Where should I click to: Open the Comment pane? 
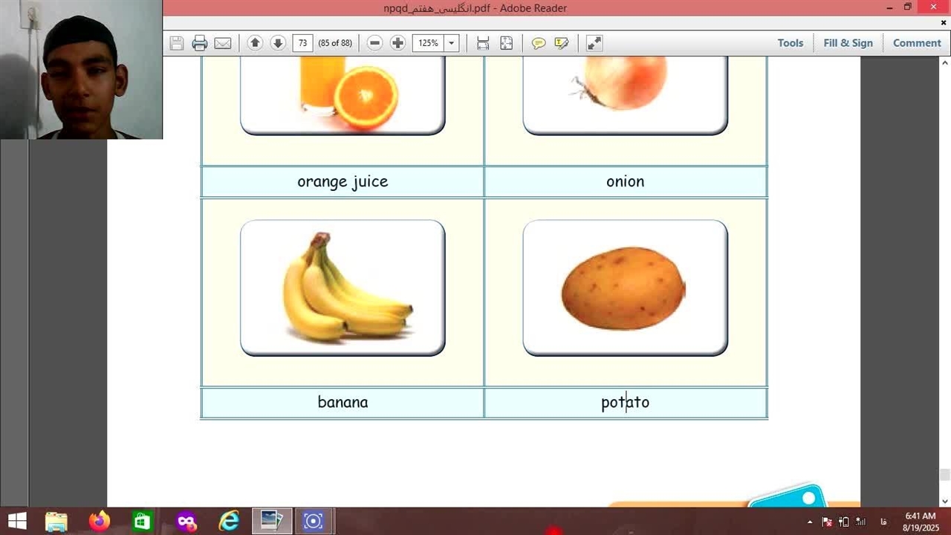click(x=916, y=43)
